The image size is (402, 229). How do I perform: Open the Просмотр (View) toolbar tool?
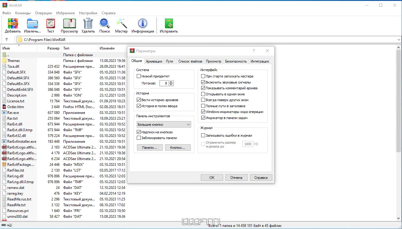point(69,23)
